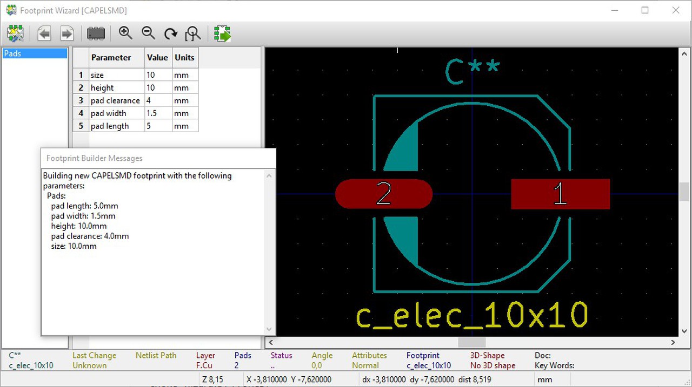Click the Z 8,15 zoom status field
This screenshot has width=692, height=387.
pos(212,379)
